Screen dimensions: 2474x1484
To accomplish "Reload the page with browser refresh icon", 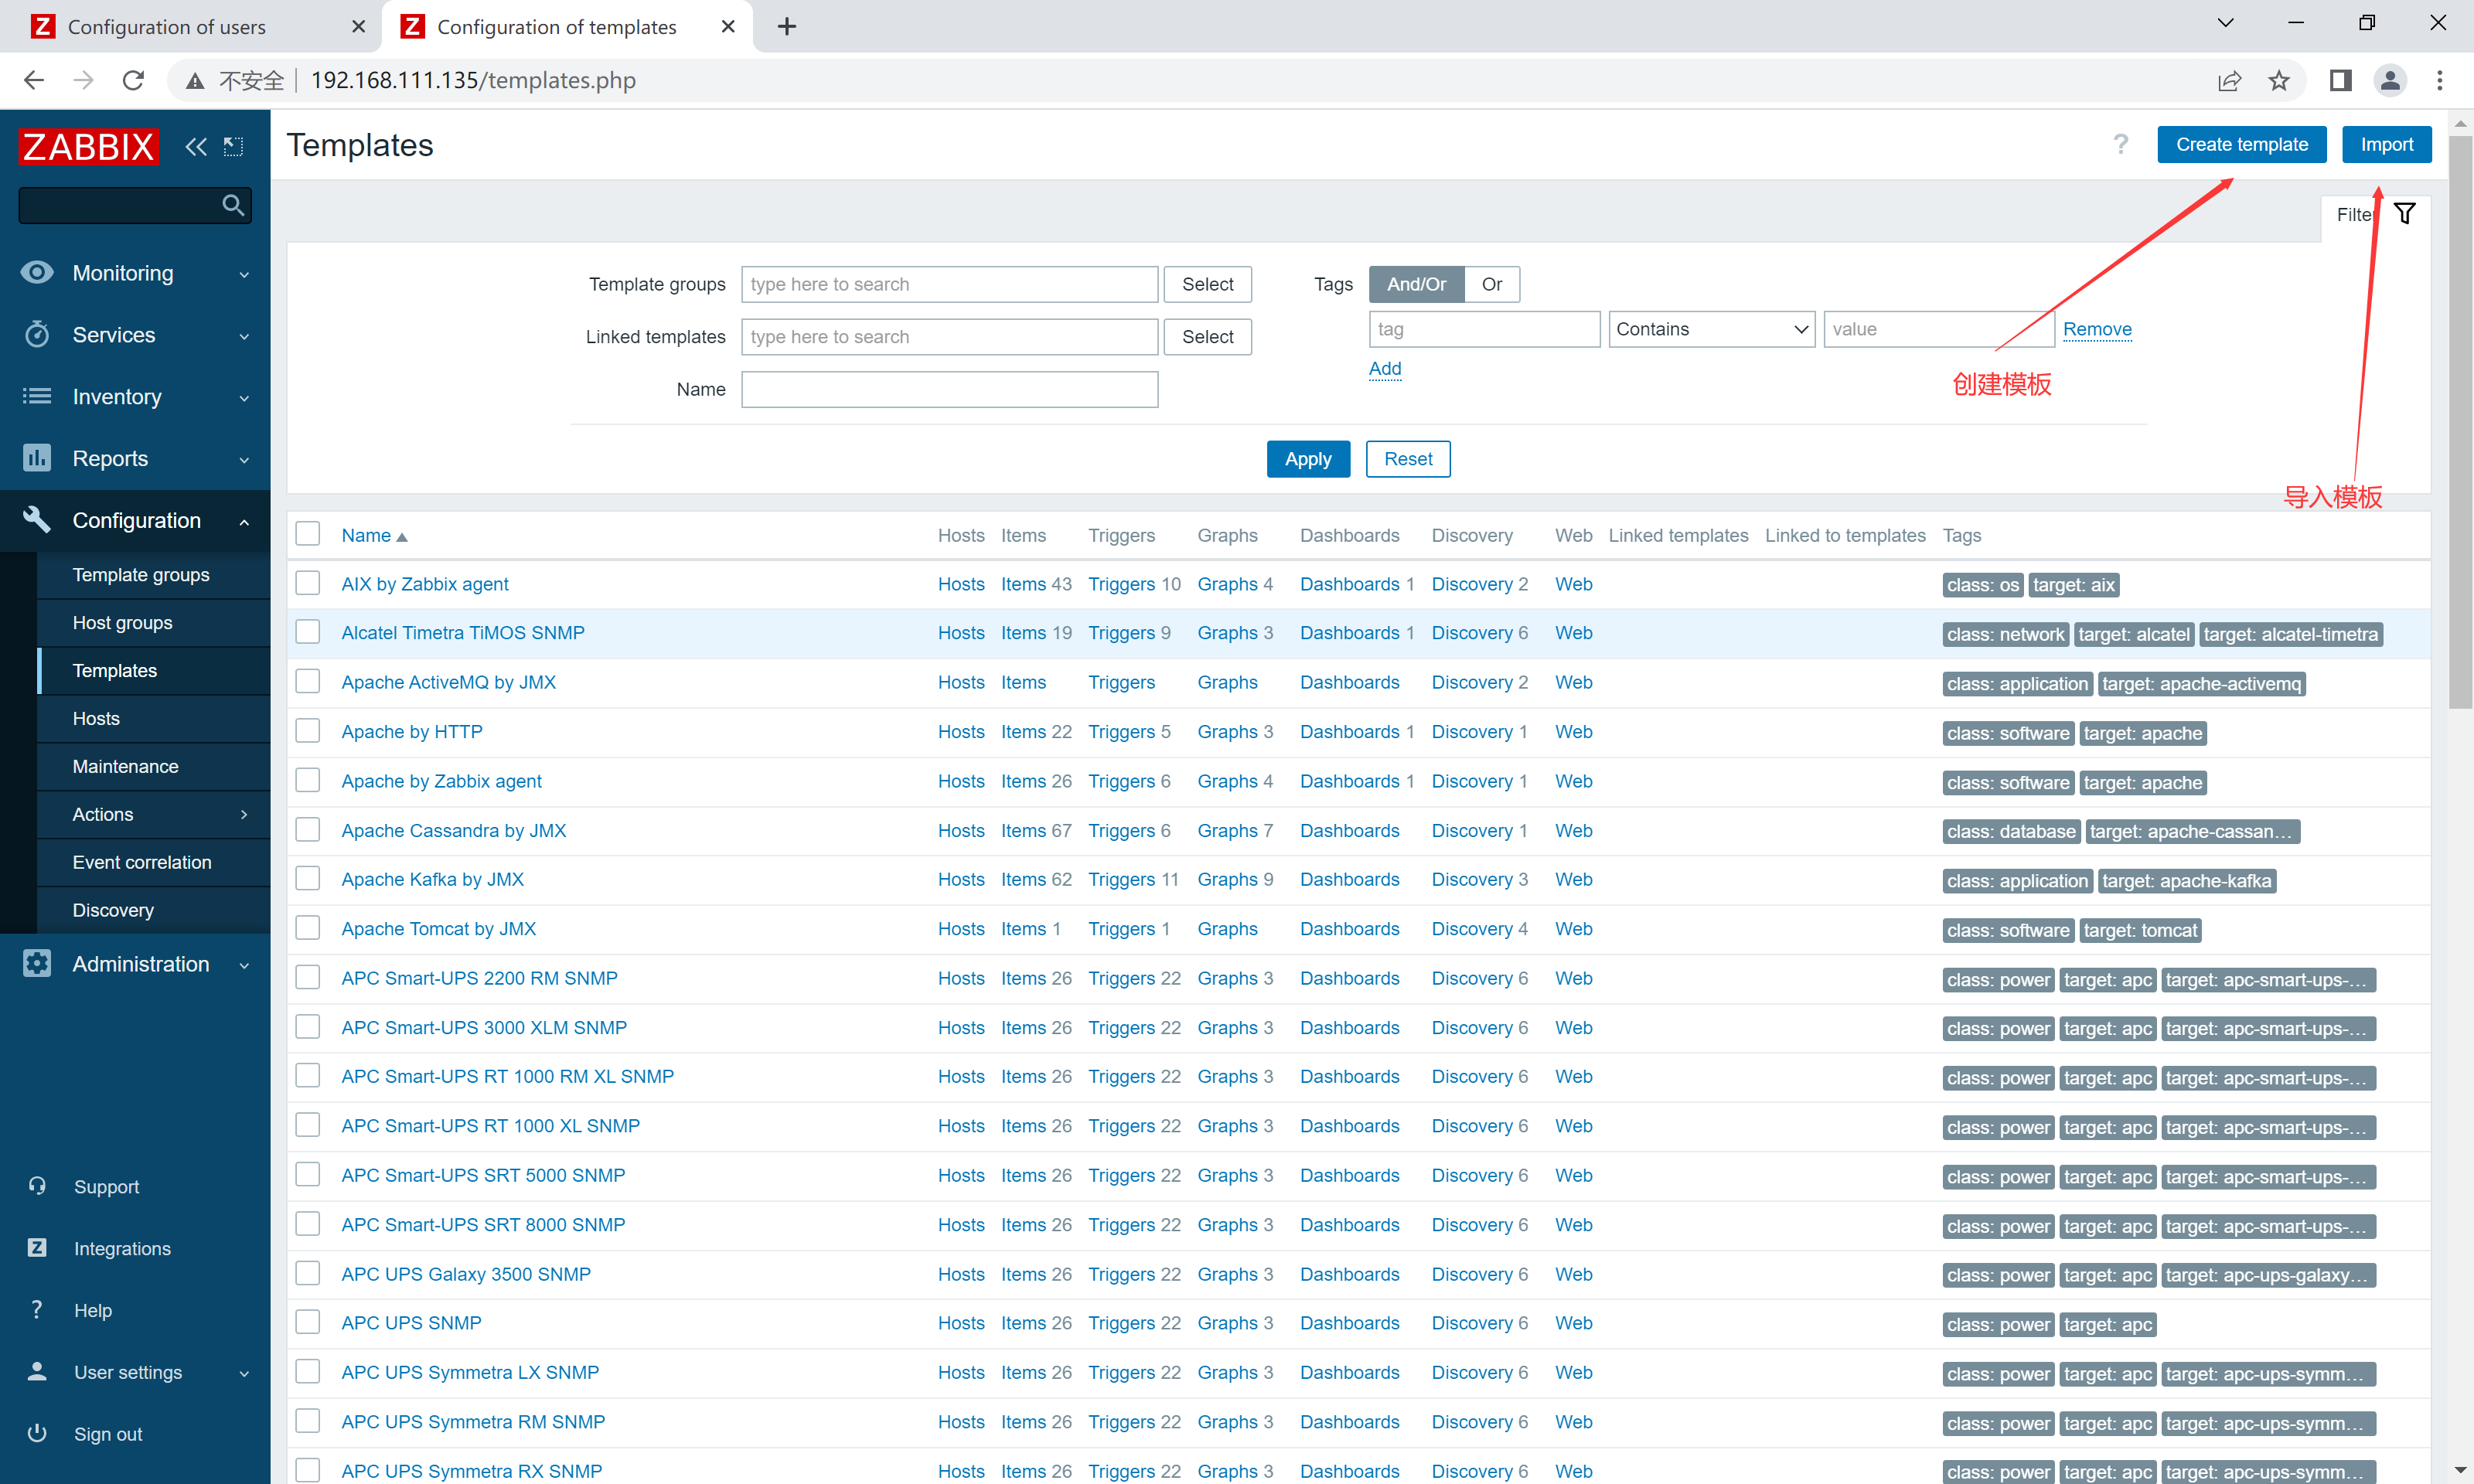I will [x=133, y=80].
